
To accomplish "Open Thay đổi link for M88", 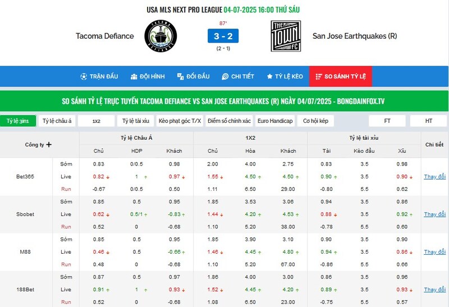I will (x=434, y=252).
